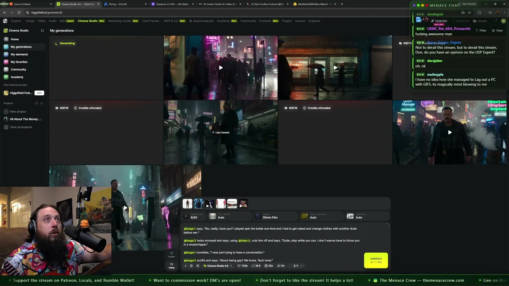This screenshot has width=509, height=286.
Task: Increase the generation count from 1/4
Action: coord(301,266)
